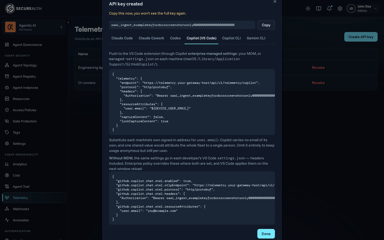This screenshot has width=384, height=240.
Task: Click the "Without MDM" bold text
Action: click(x=121, y=158)
